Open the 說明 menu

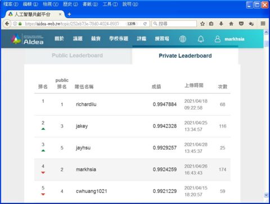pyautogui.click(x=130, y=4)
